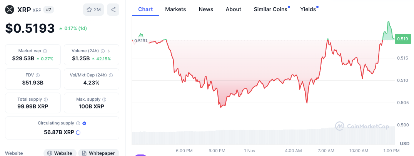Image resolution: width=414 pixels, height=156 pixels.
Task: Click the FDV info icon
Action: coord(38,75)
